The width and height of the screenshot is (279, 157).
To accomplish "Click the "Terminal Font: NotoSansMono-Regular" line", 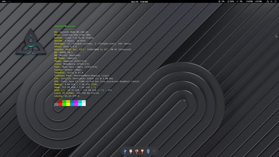I will 82,76.
